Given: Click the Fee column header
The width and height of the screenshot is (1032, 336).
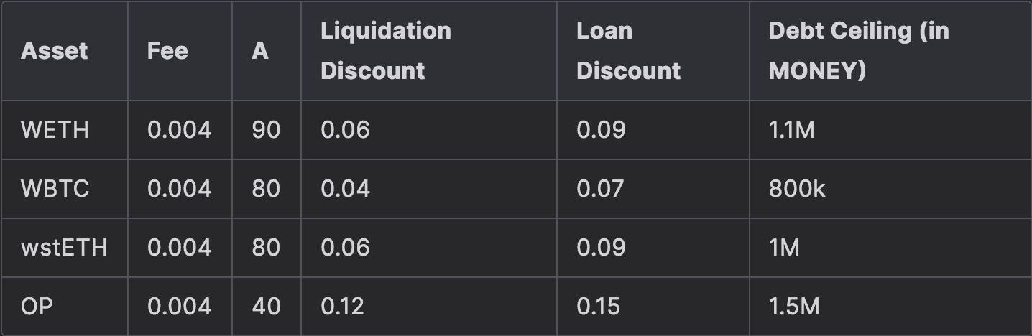Looking at the screenshot, I should click(x=167, y=51).
